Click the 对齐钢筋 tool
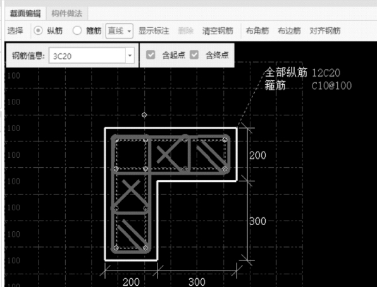Screen dimensions: 377x287 pos(325,31)
